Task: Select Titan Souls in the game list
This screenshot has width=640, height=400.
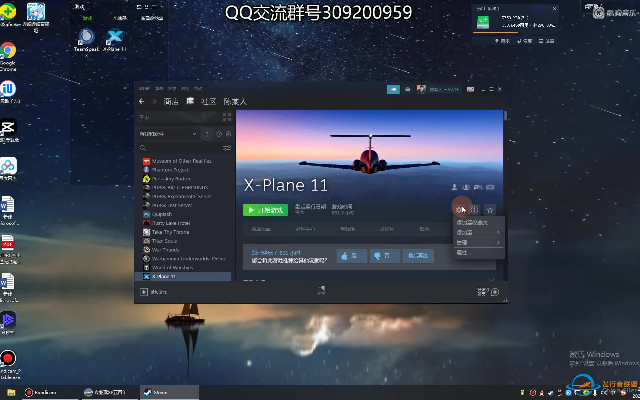Action: [164, 241]
